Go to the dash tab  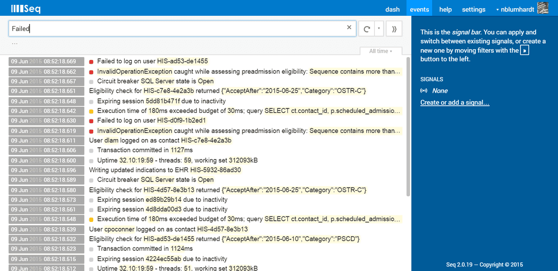[x=392, y=9]
